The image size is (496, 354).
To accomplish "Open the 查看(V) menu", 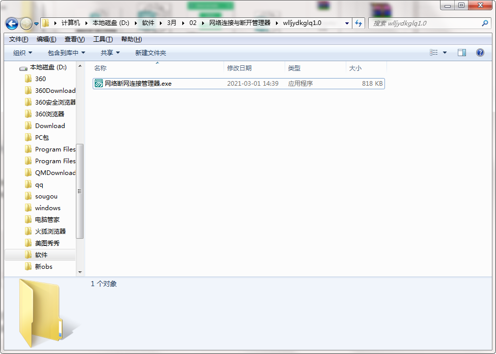I will [x=75, y=39].
